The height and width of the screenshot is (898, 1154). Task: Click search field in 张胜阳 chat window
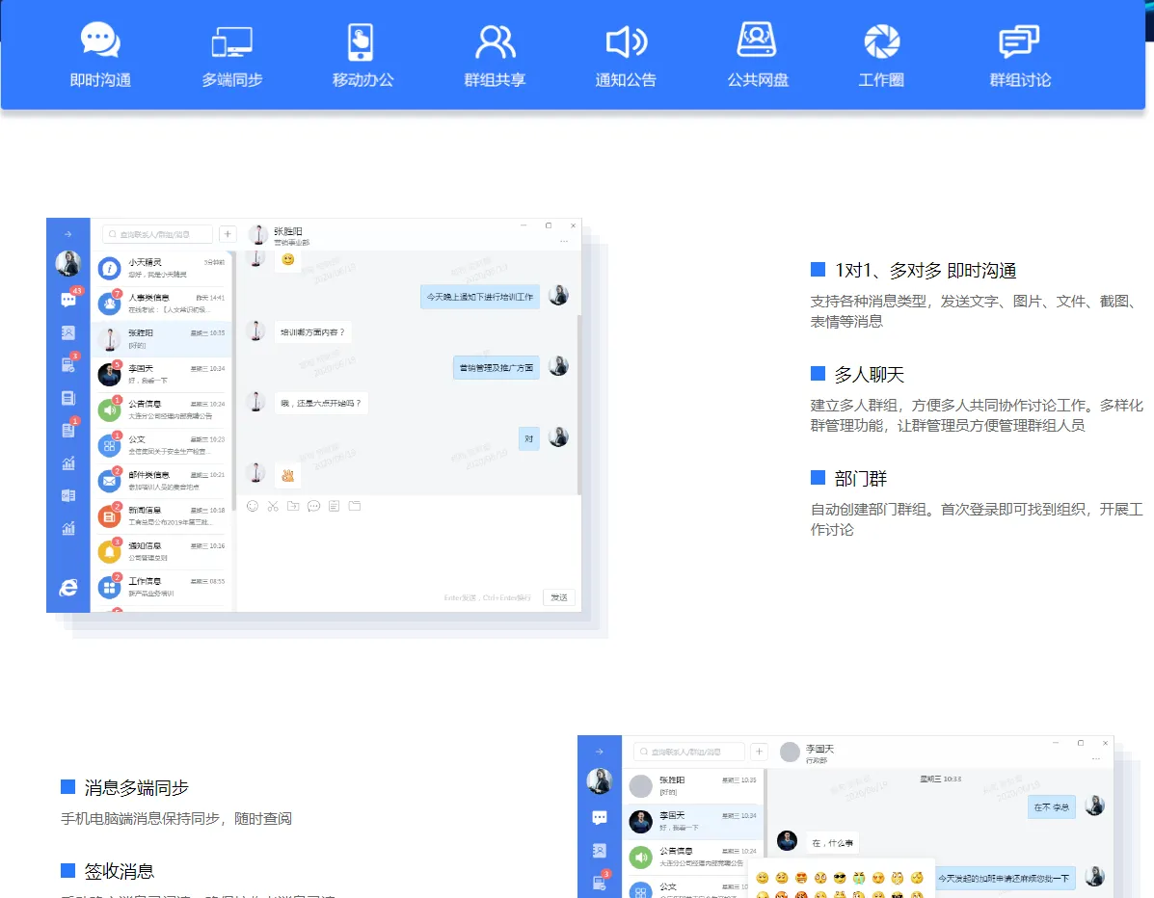pos(158,234)
